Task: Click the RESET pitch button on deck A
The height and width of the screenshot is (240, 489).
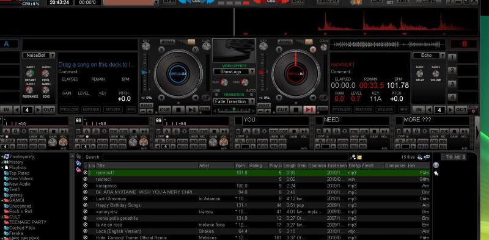Action: point(146,106)
